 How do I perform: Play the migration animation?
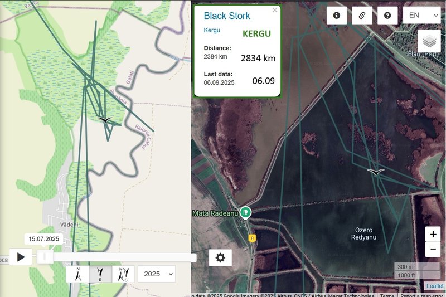click(21, 257)
